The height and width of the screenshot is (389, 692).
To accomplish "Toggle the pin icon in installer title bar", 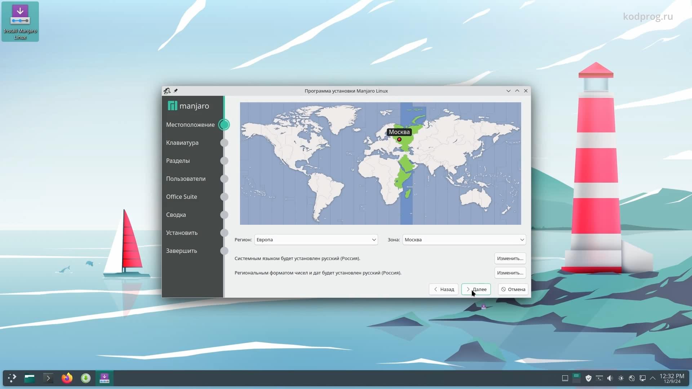I will pos(176,91).
